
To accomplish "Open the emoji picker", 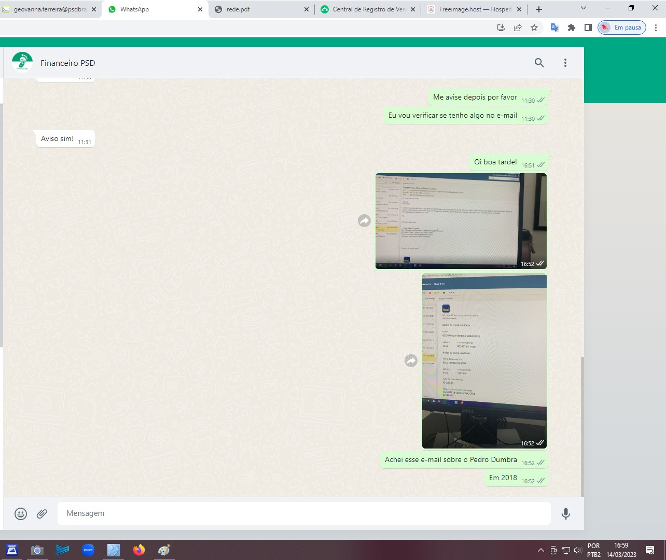I will 21,513.
